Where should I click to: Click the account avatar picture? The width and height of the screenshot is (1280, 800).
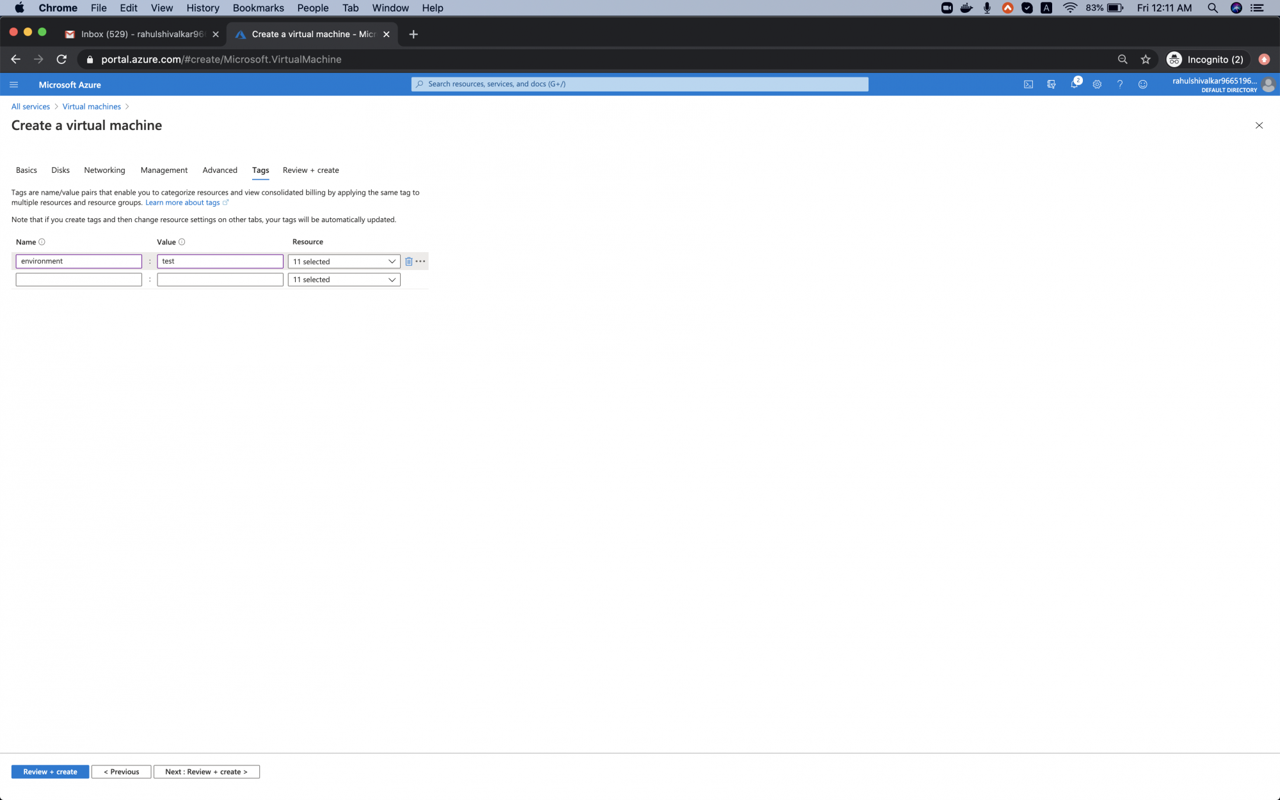point(1268,84)
